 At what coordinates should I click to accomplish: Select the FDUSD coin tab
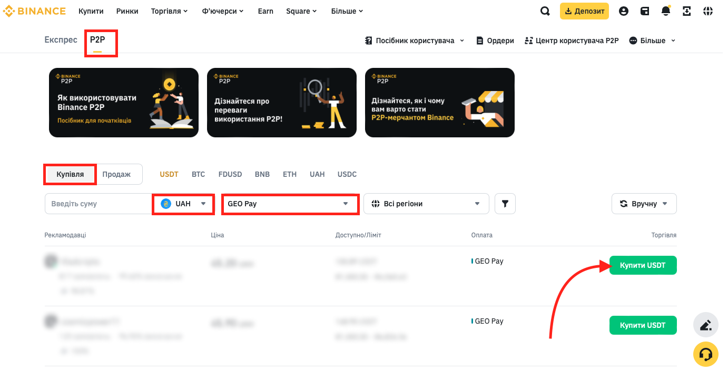(x=230, y=174)
